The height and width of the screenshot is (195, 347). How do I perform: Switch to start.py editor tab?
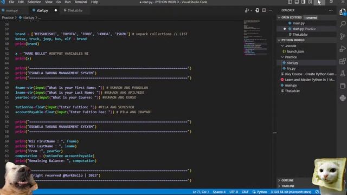point(44,10)
